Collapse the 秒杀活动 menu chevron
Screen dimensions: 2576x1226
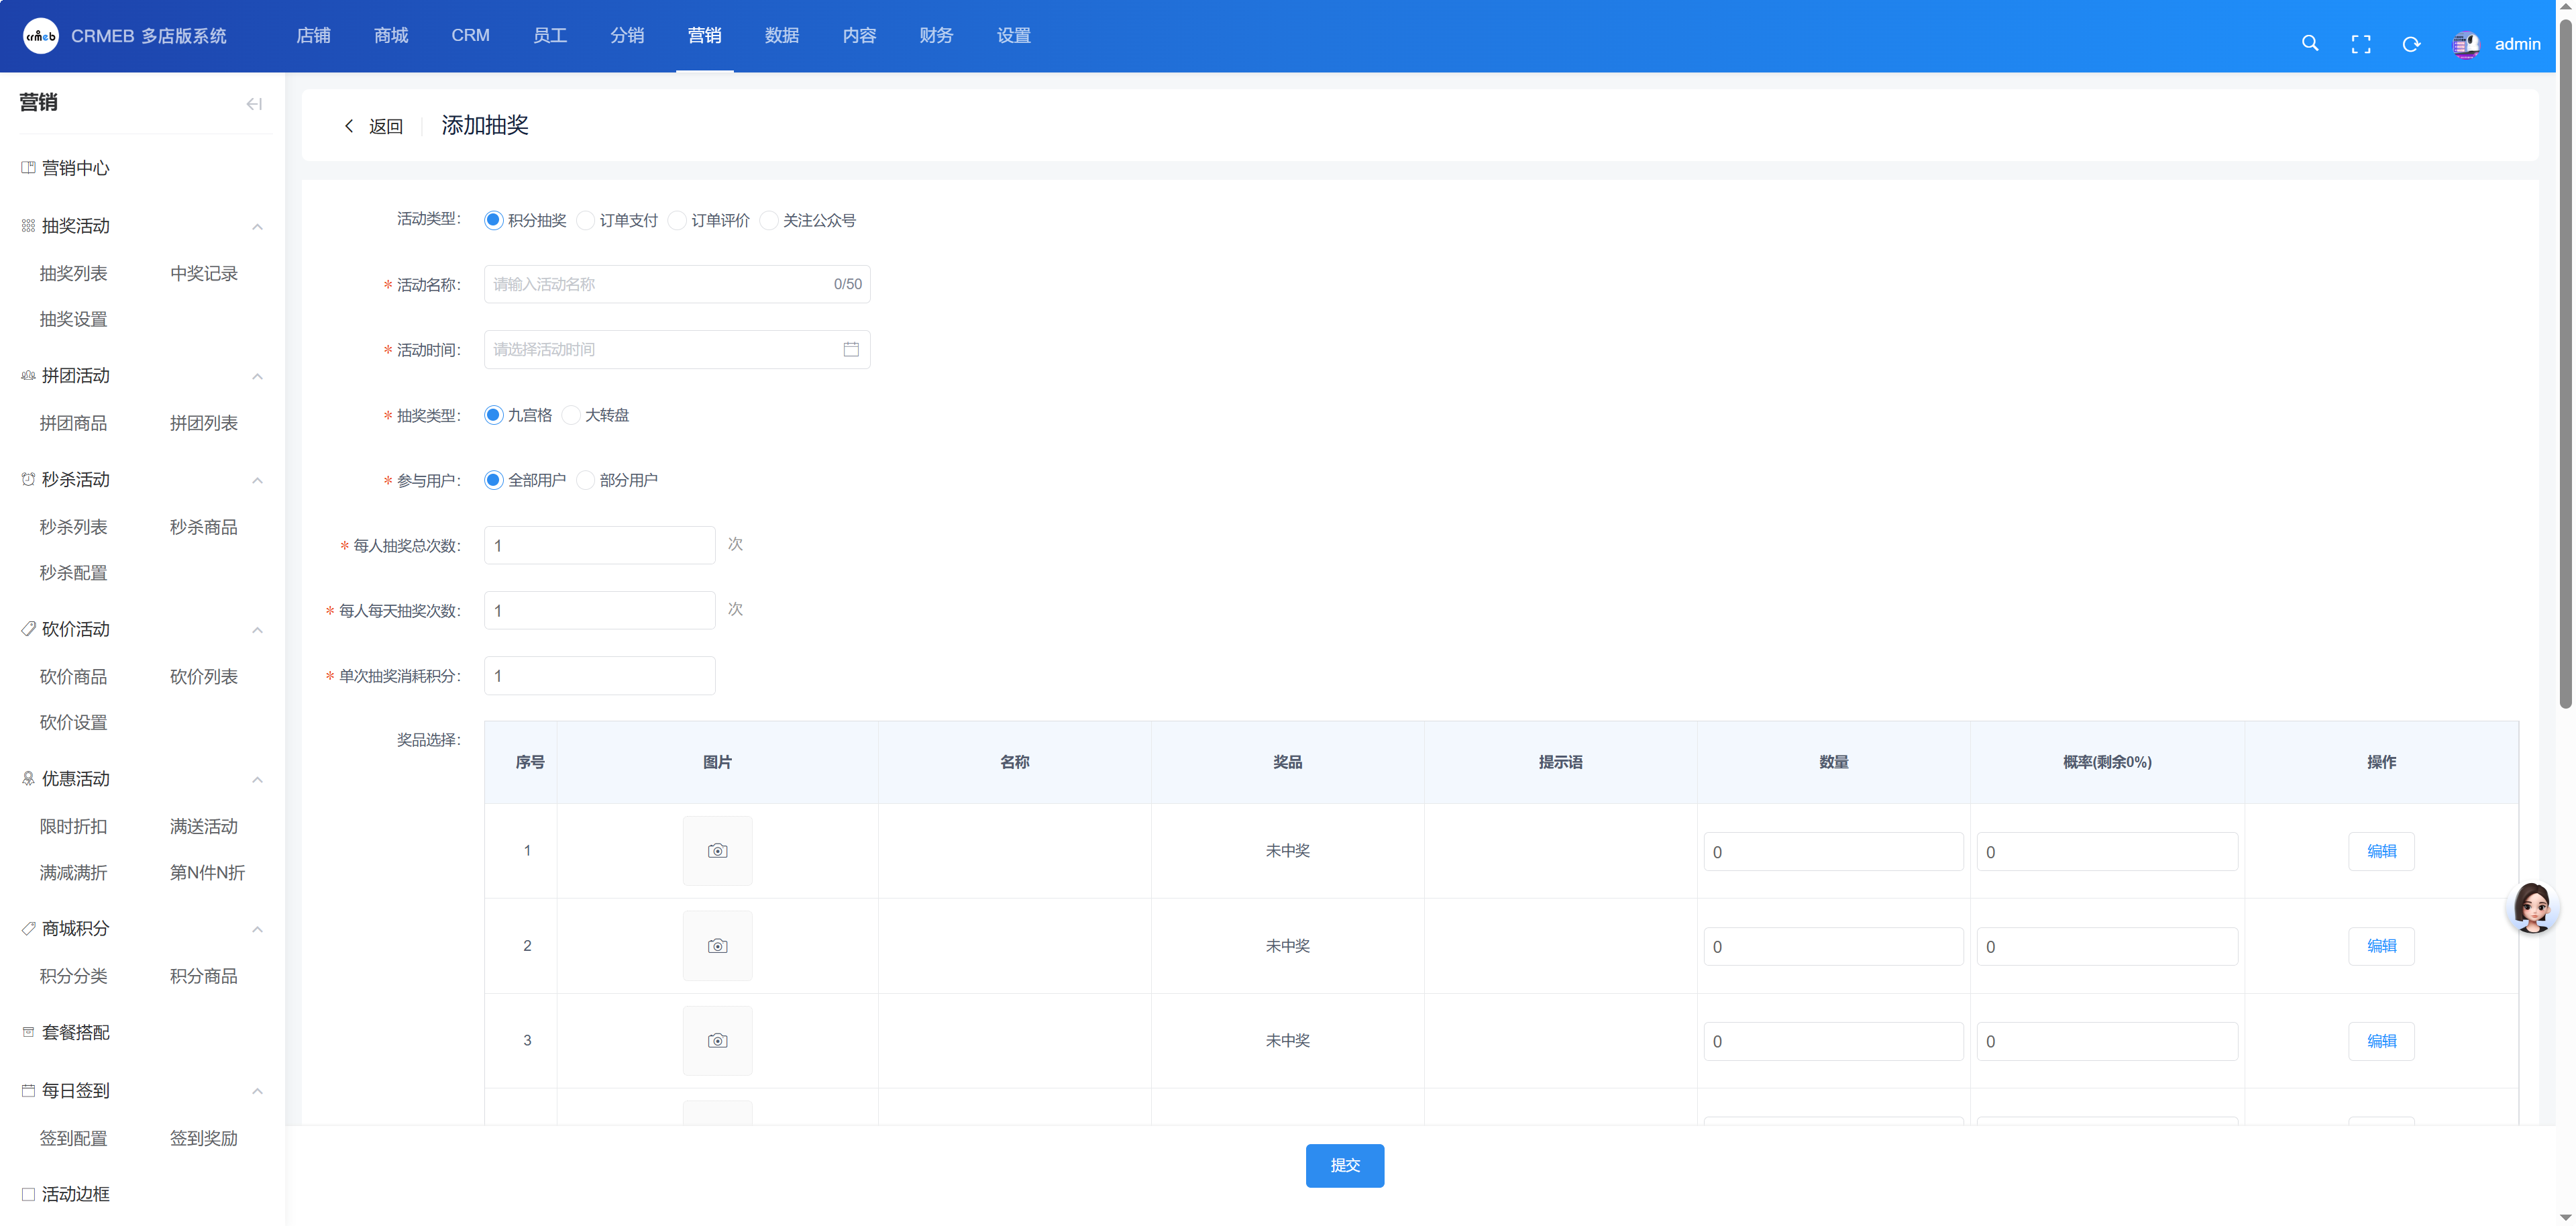coord(258,481)
